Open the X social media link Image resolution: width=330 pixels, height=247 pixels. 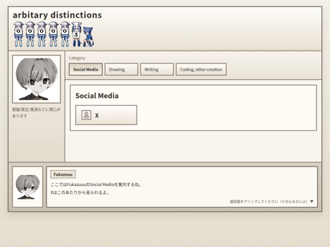coord(106,115)
